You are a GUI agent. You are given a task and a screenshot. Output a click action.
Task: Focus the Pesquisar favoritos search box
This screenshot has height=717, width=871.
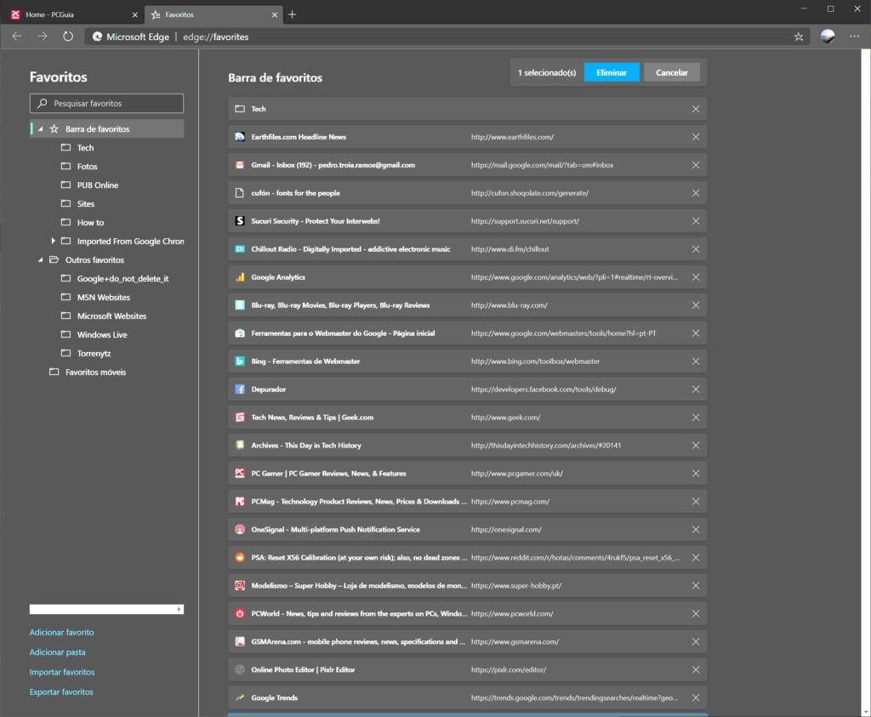106,103
